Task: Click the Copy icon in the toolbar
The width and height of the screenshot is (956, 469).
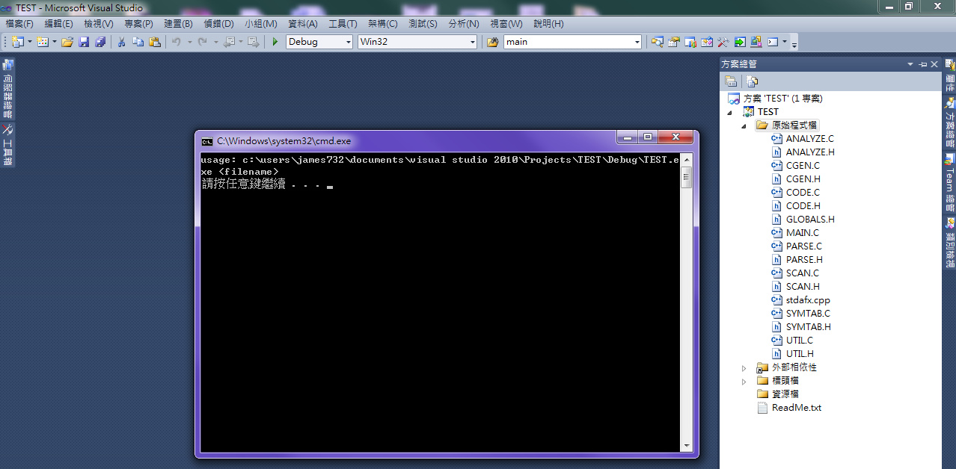Action: 138,42
